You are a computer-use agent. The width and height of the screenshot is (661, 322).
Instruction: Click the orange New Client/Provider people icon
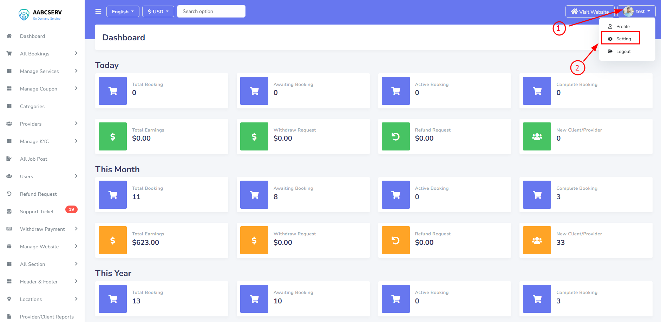click(537, 240)
